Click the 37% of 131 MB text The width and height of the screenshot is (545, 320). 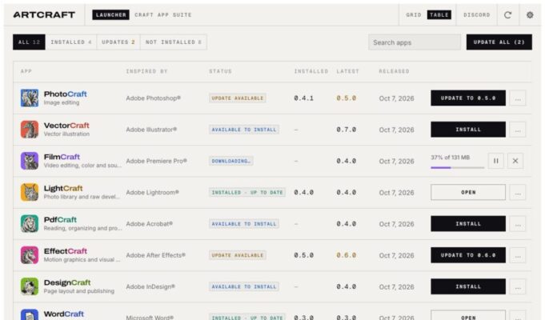pyautogui.click(x=451, y=158)
